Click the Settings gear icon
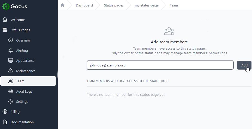The width and height of the screenshot is (252, 129). [11, 101]
